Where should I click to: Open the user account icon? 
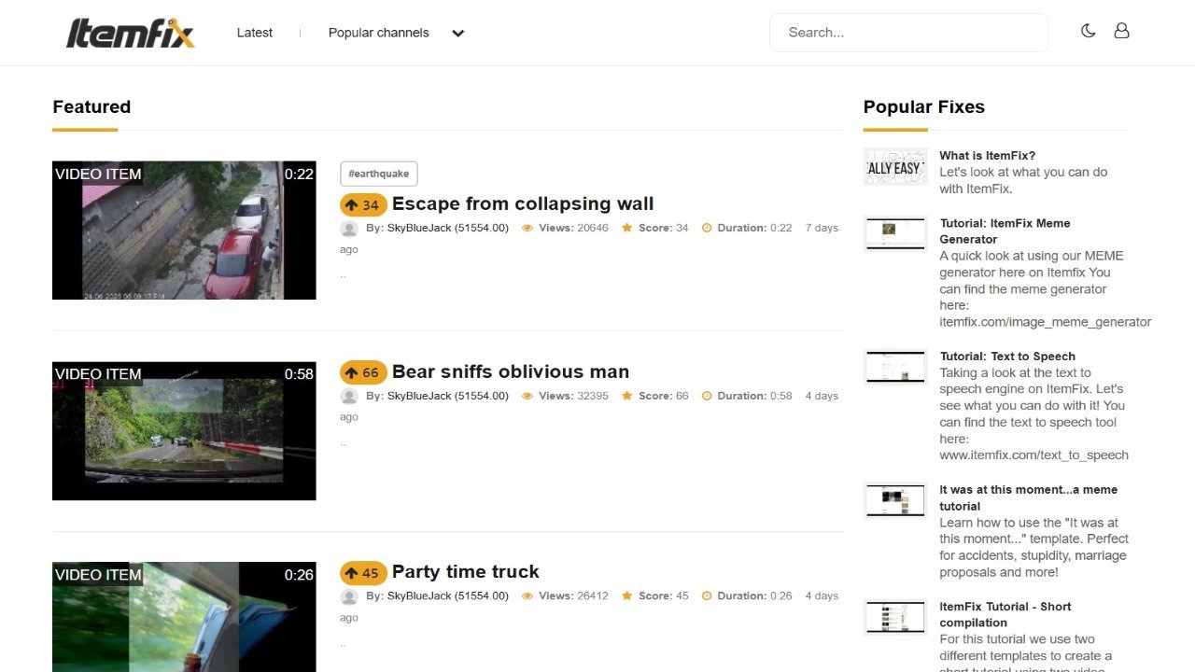[x=1121, y=31]
